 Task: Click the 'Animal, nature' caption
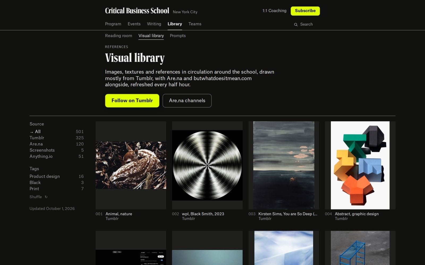tap(119, 214)
